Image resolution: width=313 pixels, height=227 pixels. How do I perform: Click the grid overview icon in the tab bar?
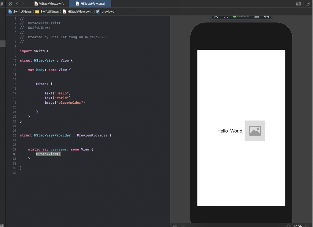[x=10, y=3]
